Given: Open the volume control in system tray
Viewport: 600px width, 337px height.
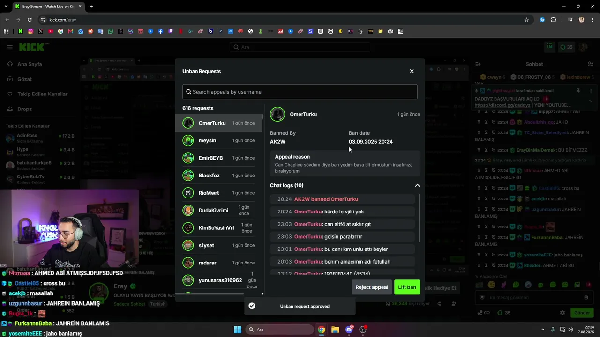Looking at the screenshot, I should (x=570, y=330).
